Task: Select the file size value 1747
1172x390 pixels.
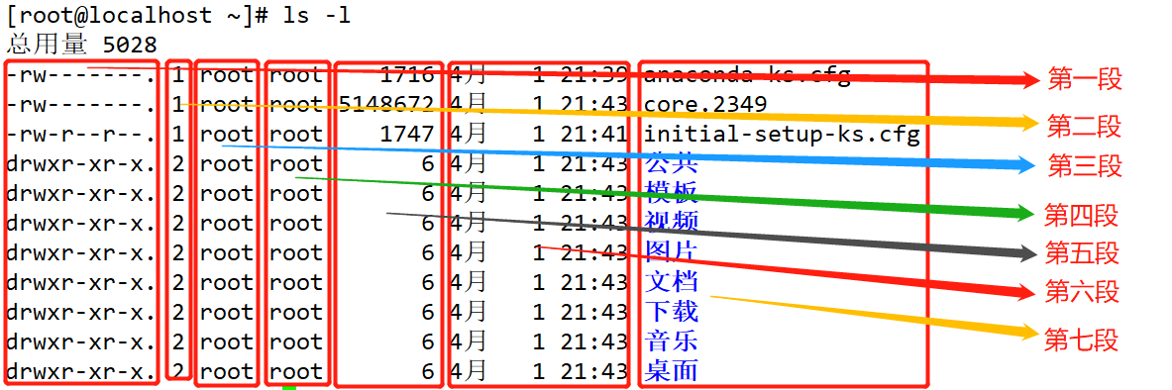Action: point(406,134)
